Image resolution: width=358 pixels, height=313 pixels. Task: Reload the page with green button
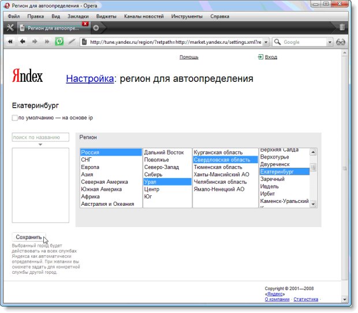[x=59, y=42]
